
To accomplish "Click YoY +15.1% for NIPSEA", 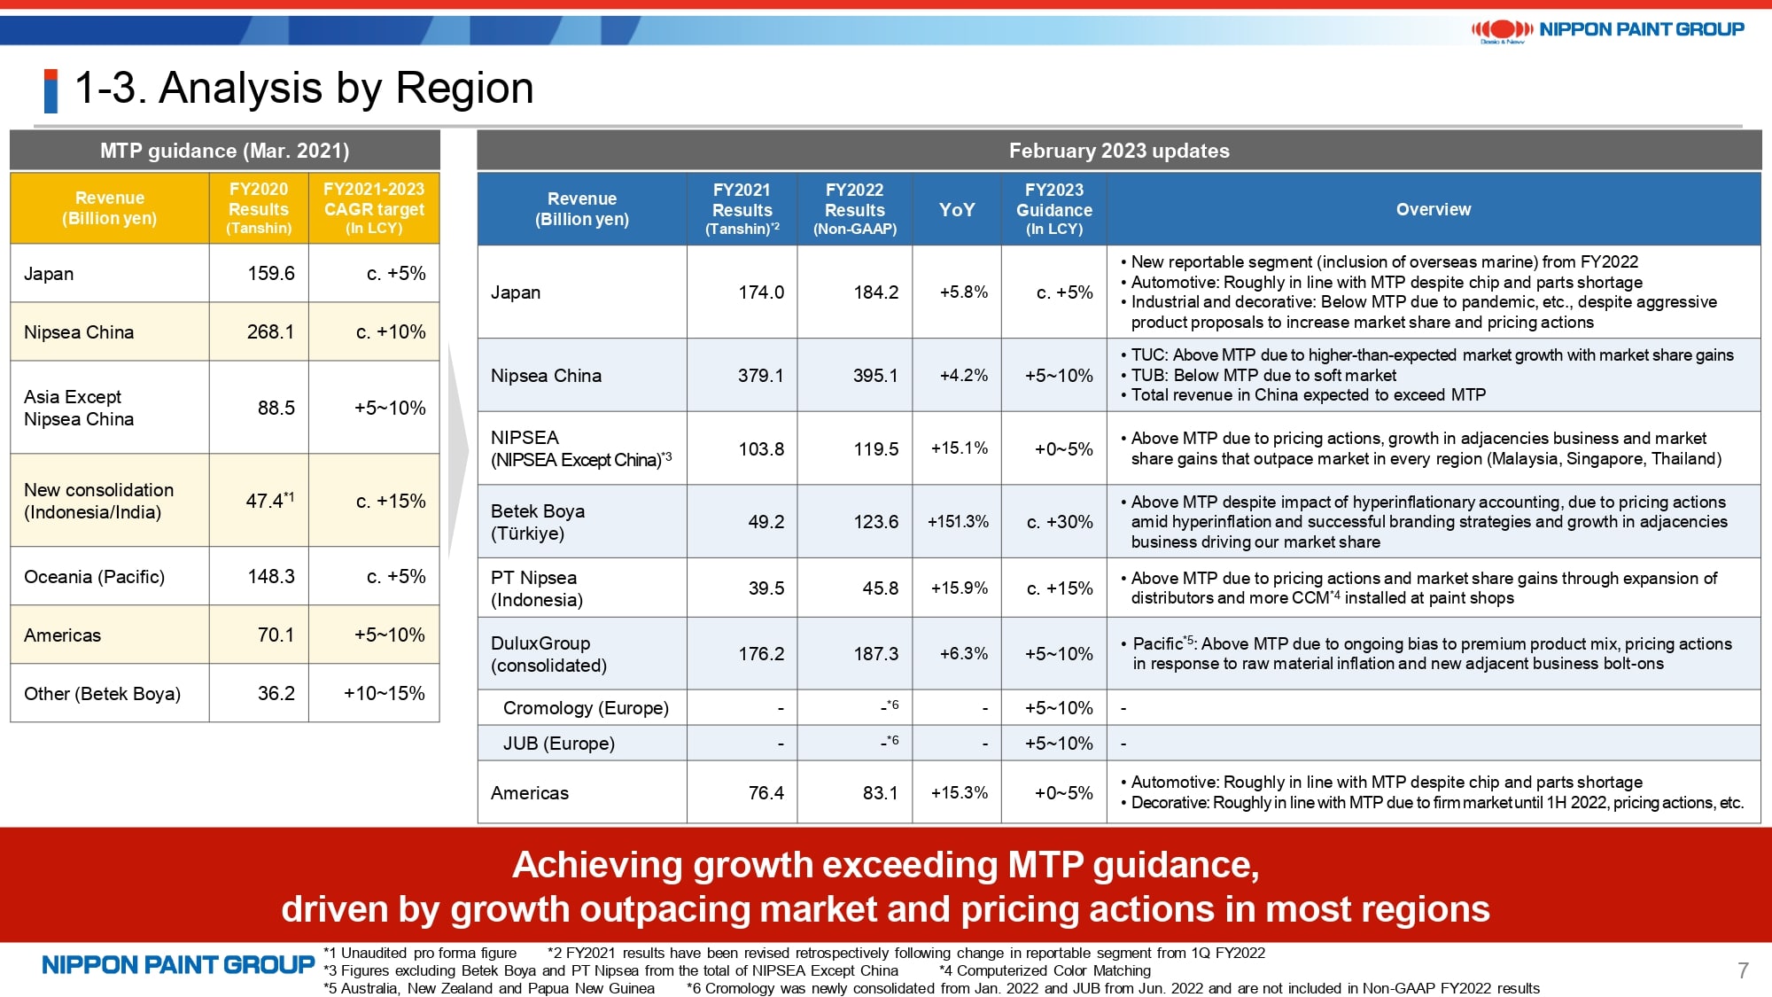I will [960, 448].
